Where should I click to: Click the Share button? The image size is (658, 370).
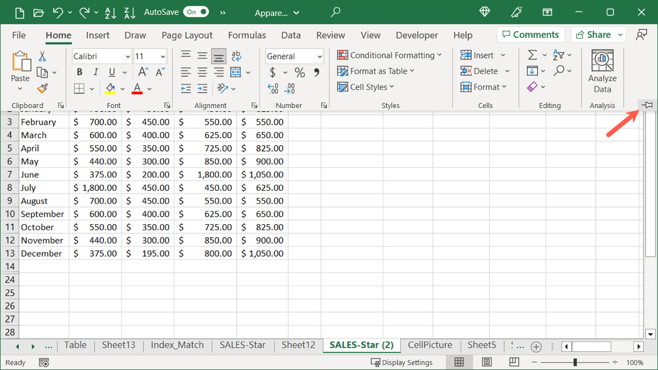[592, 35]
